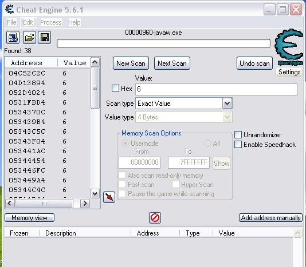Open the Value type dropdown
Viewport: 306px width, 267px height.
tap(227, 117)
